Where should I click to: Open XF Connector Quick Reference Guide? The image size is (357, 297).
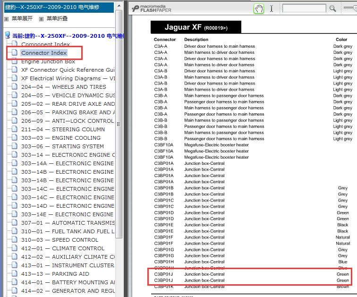click(68, 70)
